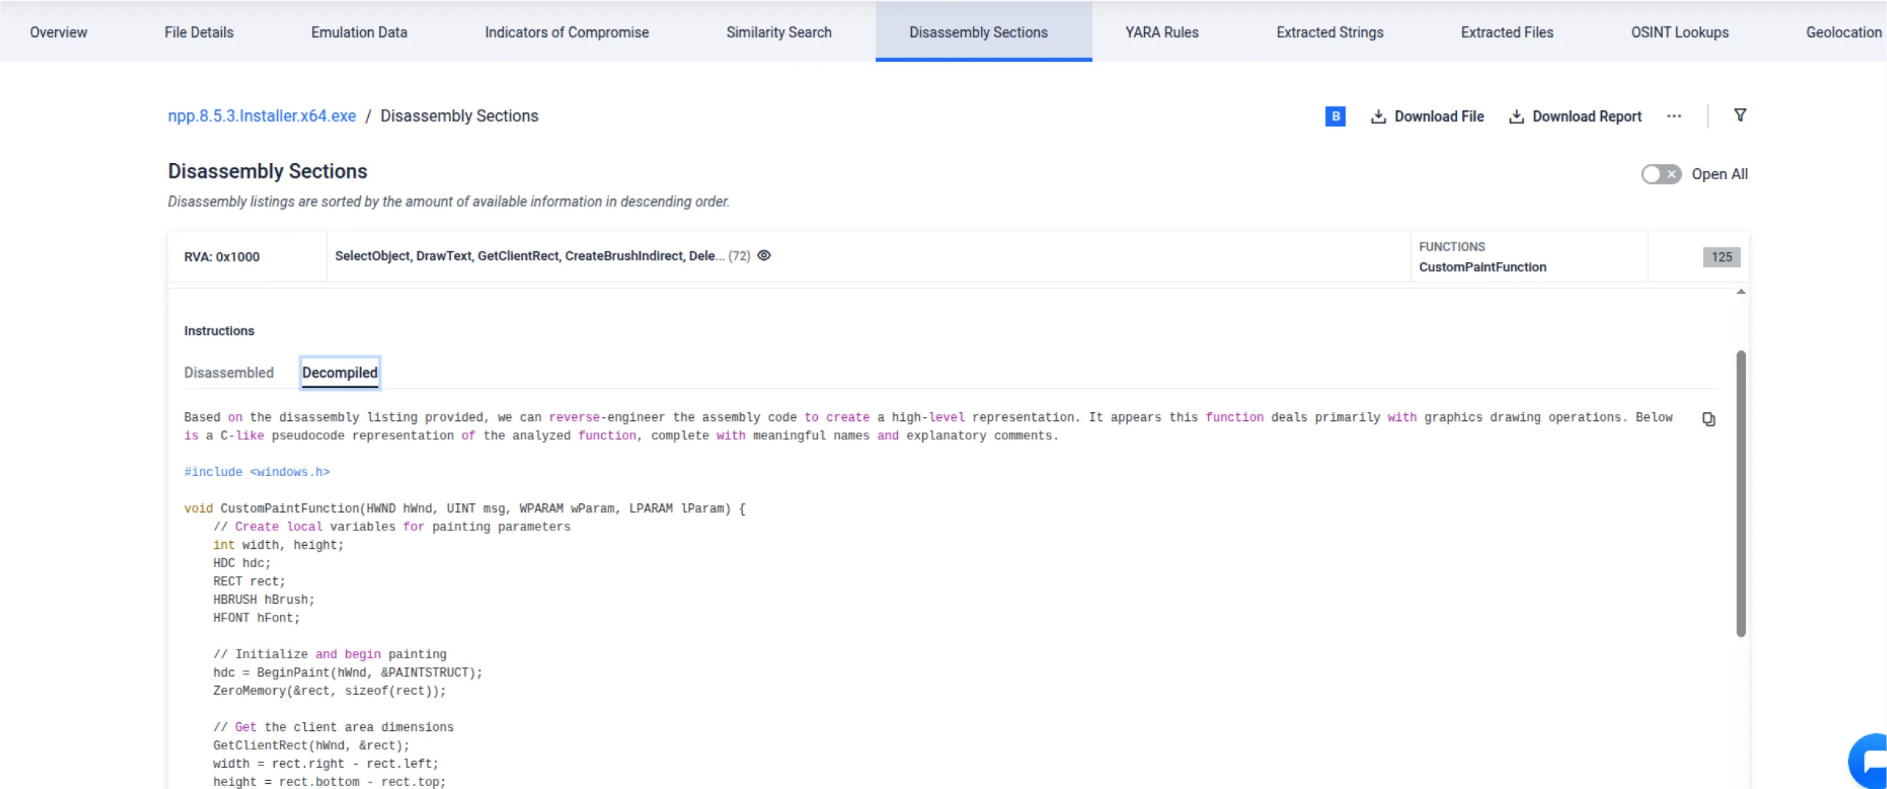Collapse the RVA: 0x1000 section
1887x789 pixels.
tap(221, 256)
